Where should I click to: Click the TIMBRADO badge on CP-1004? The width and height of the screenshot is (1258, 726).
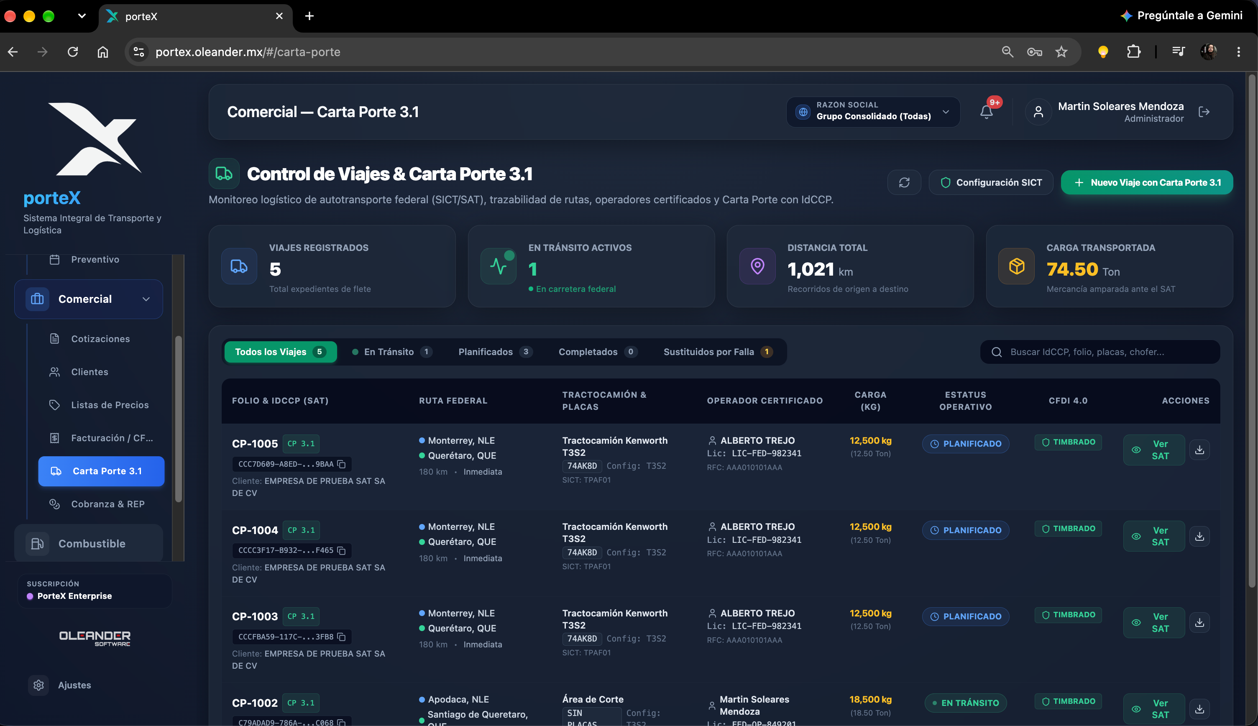pyautogui.click(x=1068, y=529)
